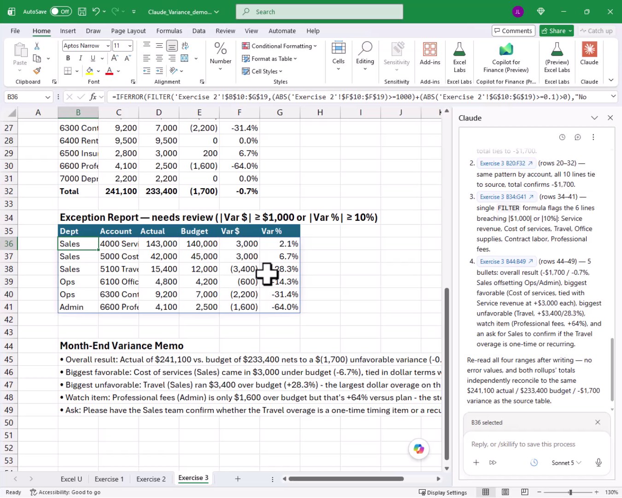The image size is (622, 498).
Task: Click the Comments button
Action: [513, 31]
